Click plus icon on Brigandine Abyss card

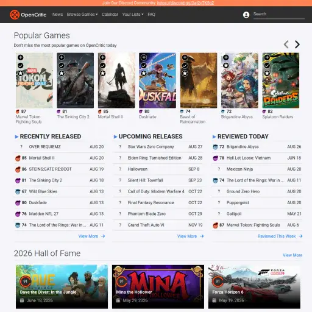pyautogui.click(x=225, y=57)
